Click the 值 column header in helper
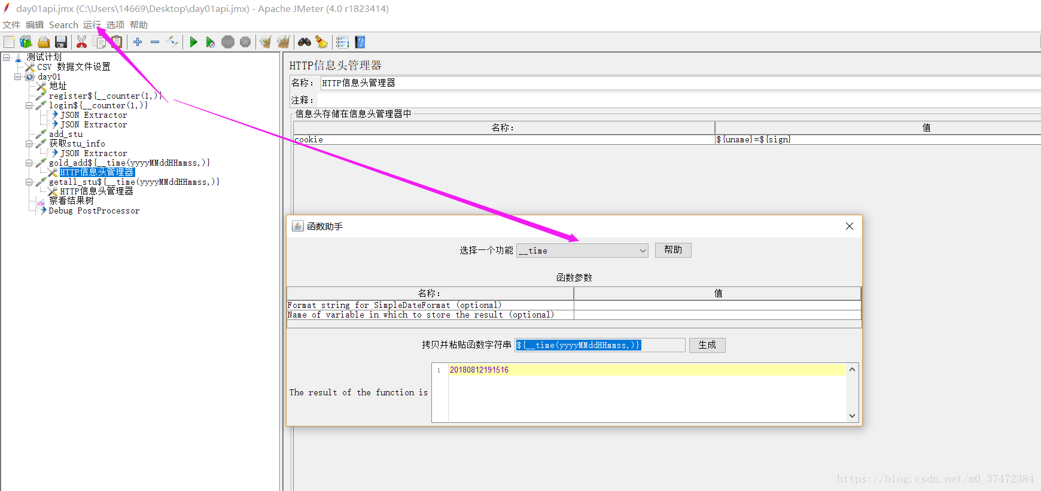This screenshot has height=491, width=1041. pos(717,293)
